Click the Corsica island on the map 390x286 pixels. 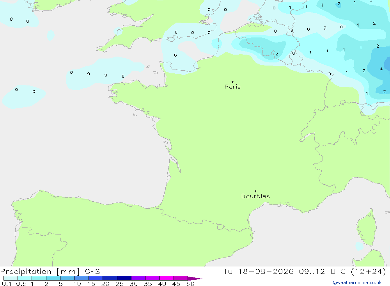pos(367,228)
